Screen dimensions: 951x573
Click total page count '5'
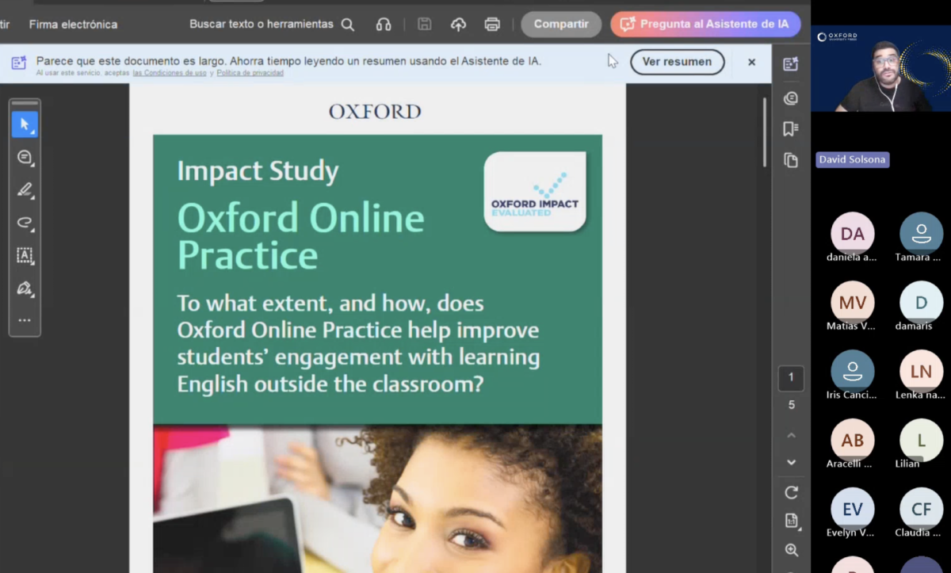point(791,405)
